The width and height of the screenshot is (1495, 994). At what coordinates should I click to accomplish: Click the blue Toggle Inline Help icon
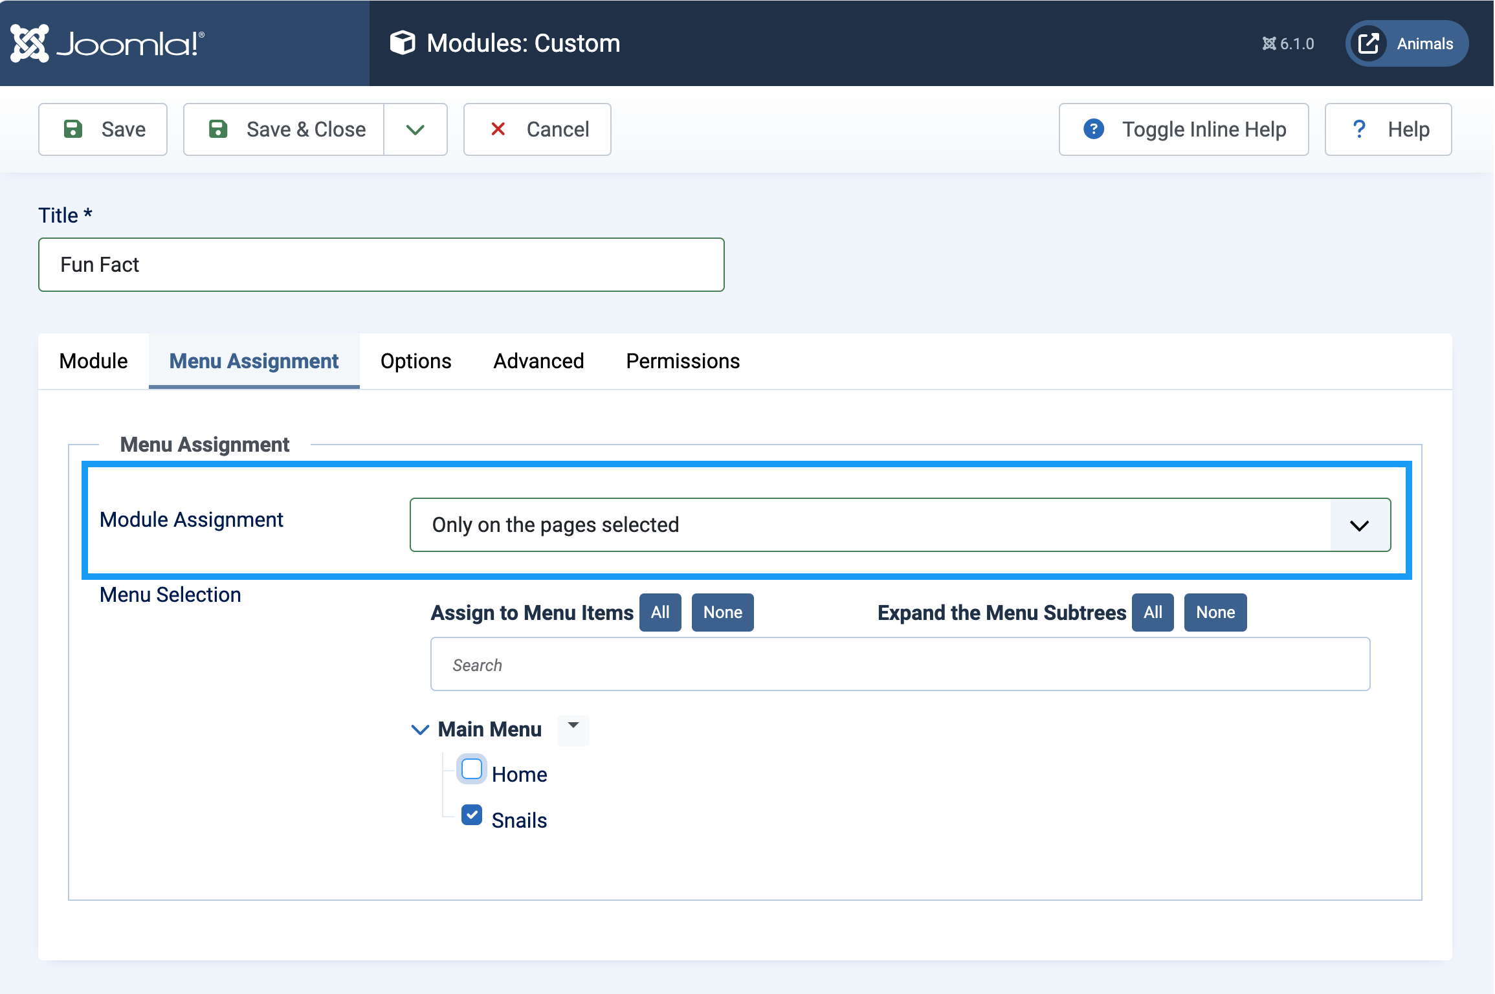[x=1094, y=129]
